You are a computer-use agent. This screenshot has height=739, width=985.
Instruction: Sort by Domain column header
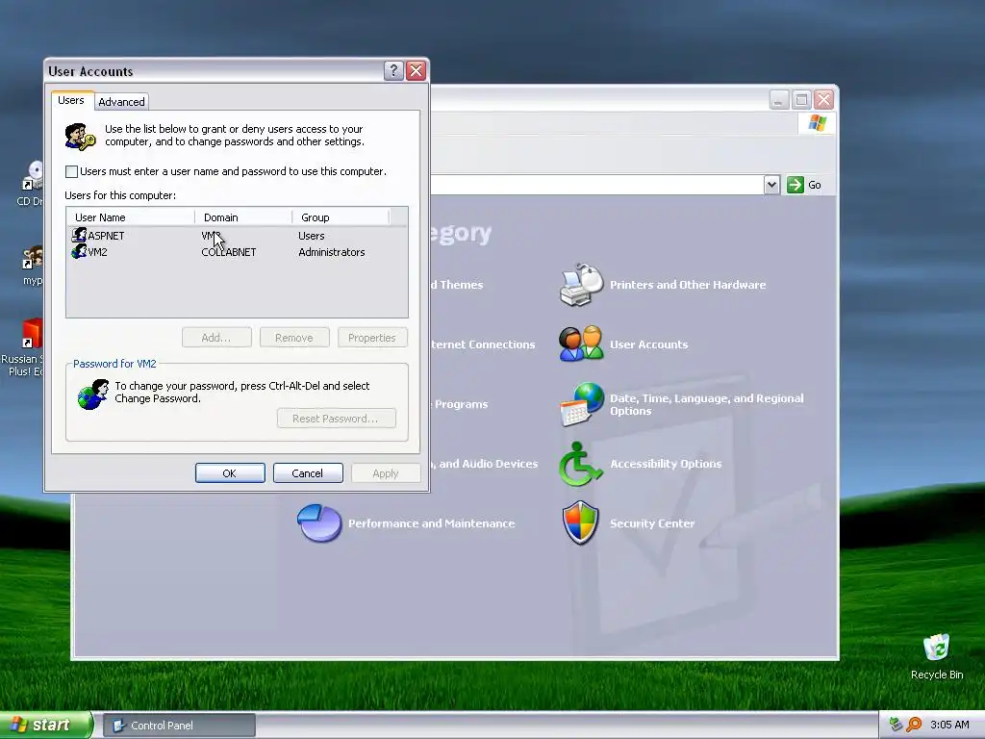pyautogui.click(x=243, y=217)
